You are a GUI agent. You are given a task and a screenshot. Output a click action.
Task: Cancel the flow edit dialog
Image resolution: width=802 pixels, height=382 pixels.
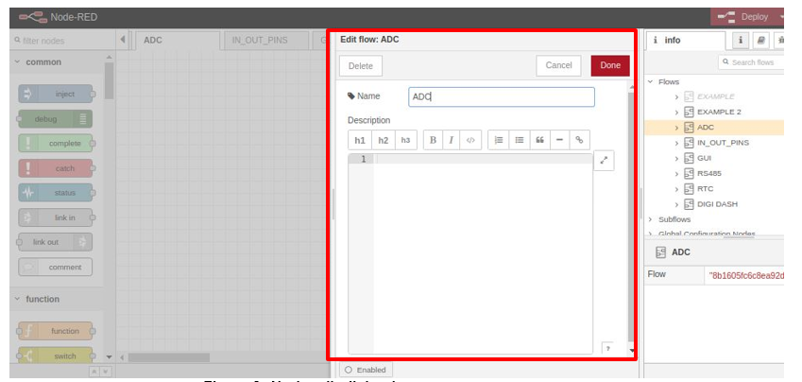click(x=558, y=65)
